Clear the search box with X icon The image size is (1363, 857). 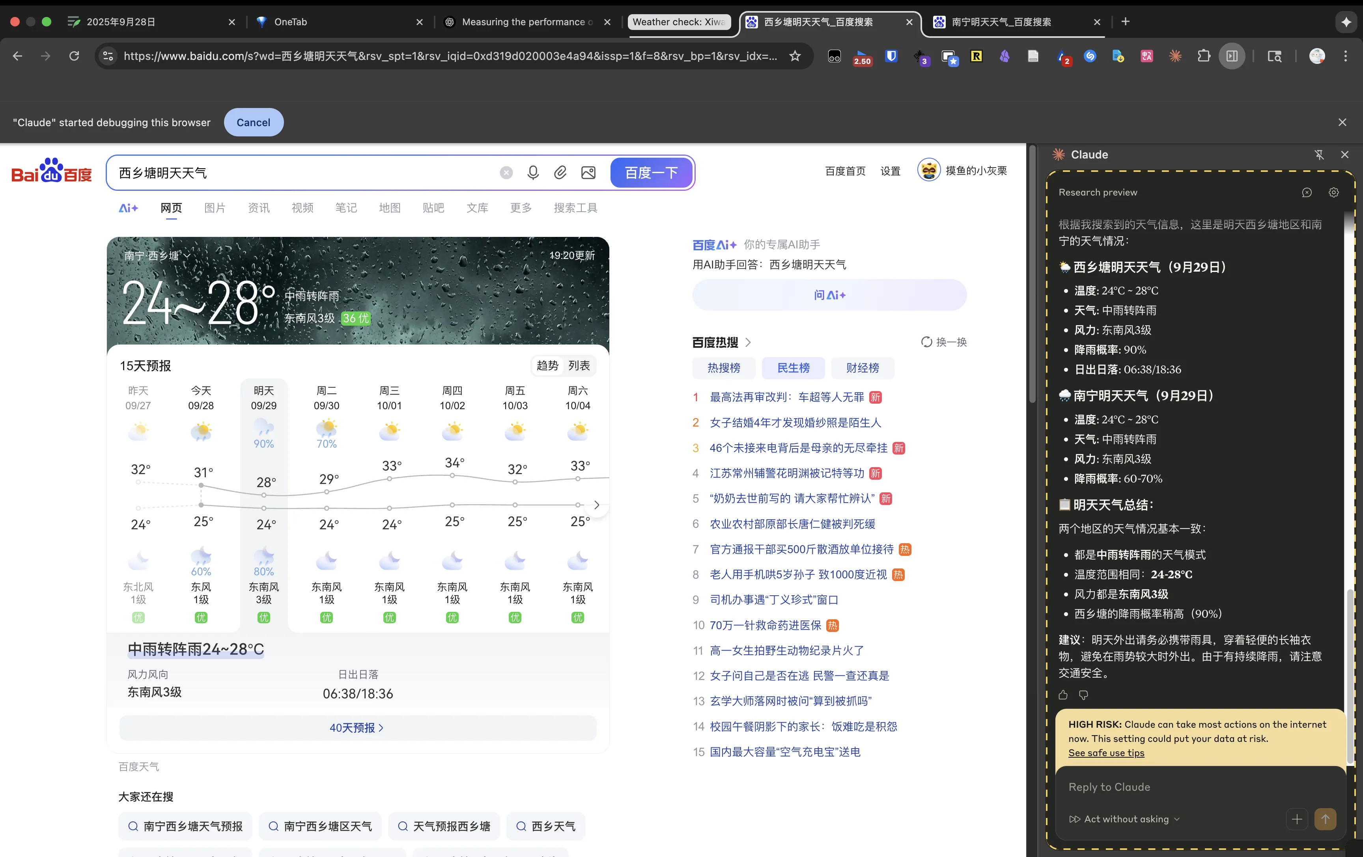[x=506, y=173]
